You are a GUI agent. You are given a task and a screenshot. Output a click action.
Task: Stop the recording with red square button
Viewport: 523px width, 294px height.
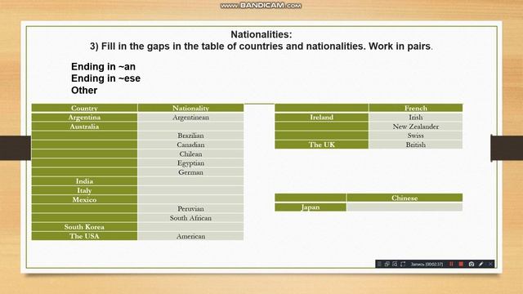pyautogui.click(x=461, y=264)
